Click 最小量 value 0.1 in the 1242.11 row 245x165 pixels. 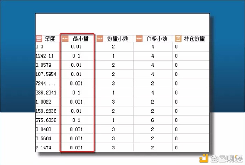point(76,56)
